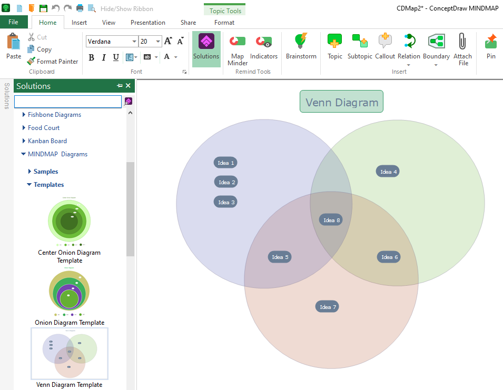
Task: Toggle Bold formatting
Action: pos(92,57)
